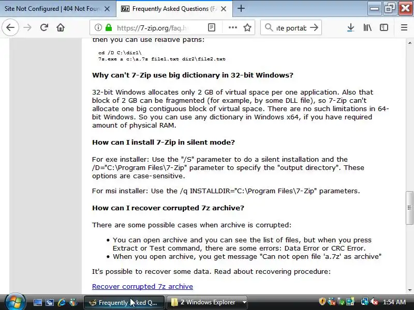Open the Firefox home page
414x310 pixels.
[61, 27]
